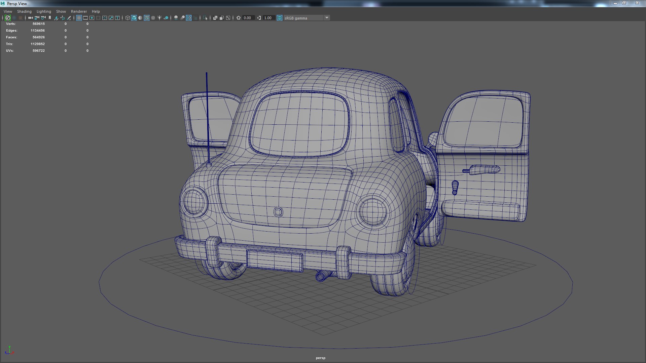Toggle 2D Pan/Zoom icon

click(63, 18)
